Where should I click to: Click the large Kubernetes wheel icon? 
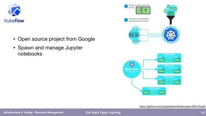[x=171, y=35]
